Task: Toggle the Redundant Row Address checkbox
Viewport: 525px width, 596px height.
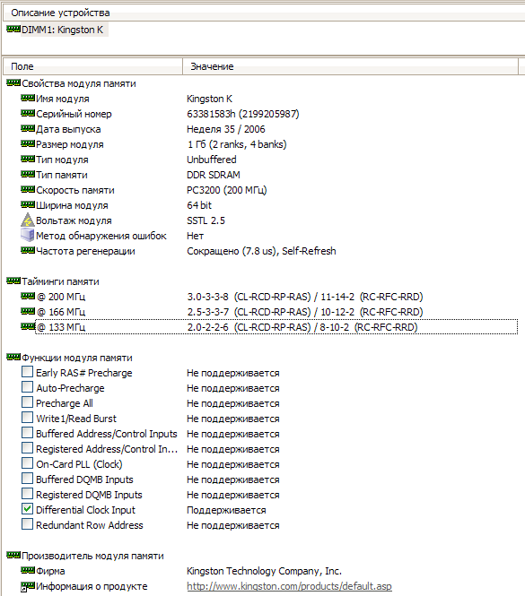Action: 27,523
